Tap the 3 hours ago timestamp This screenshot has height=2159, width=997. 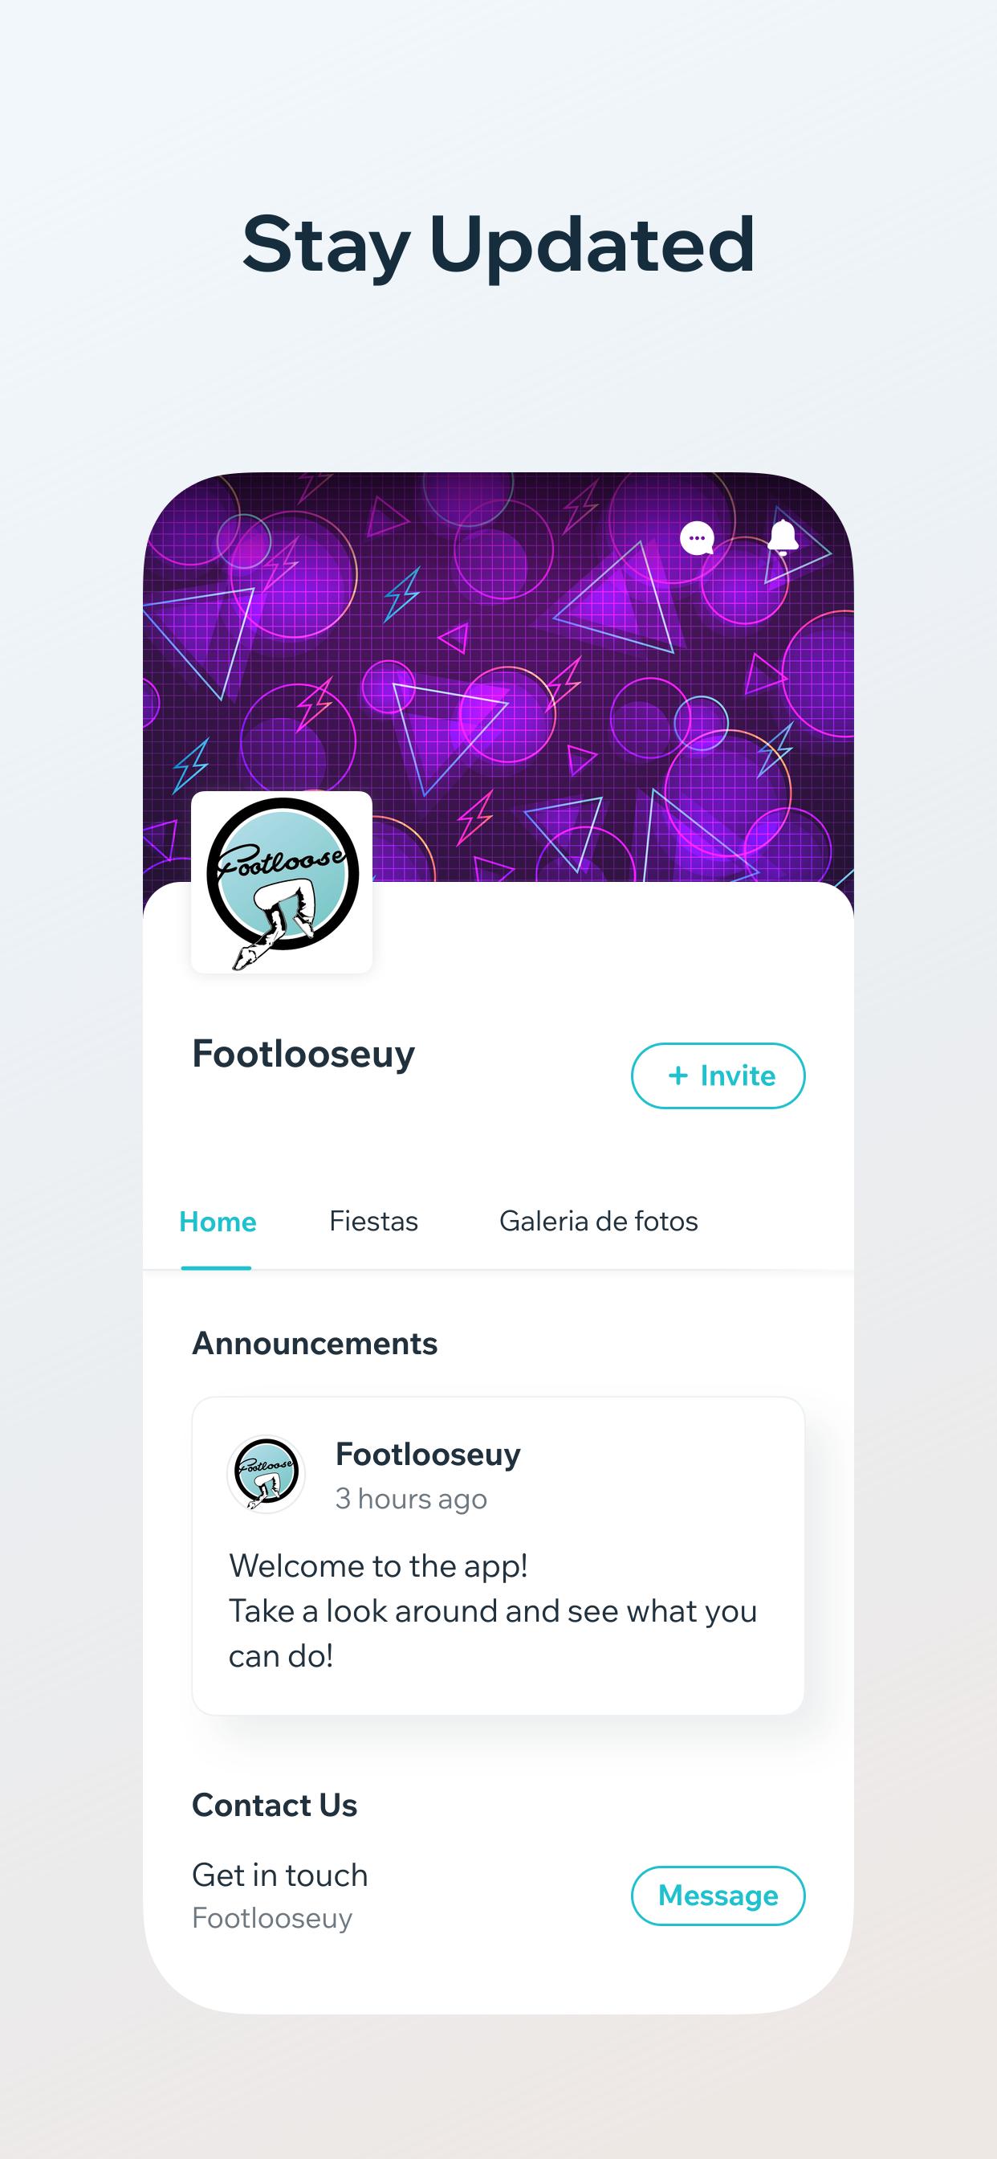pyautogui.click(x=411, y=1499)
